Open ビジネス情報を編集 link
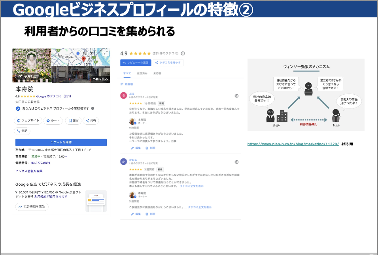This screenshot has height=255, width=378. click(x=29, y=171)
